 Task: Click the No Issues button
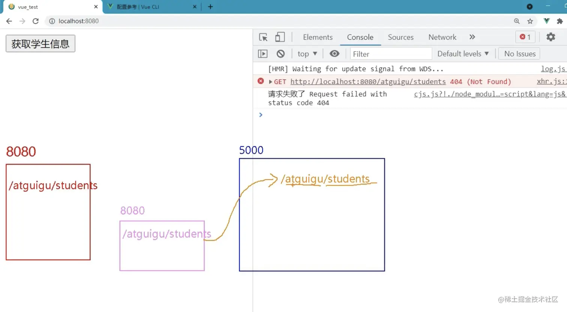tap(520, 54)
